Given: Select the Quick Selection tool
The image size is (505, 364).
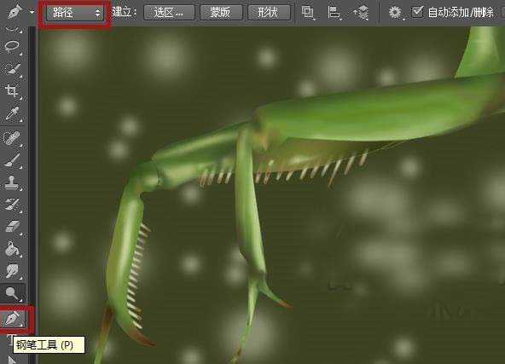Looking at the screenshot, I should point(12,68).
